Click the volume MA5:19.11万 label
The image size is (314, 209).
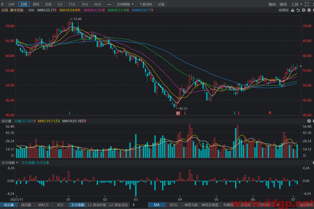coord(49,121)
